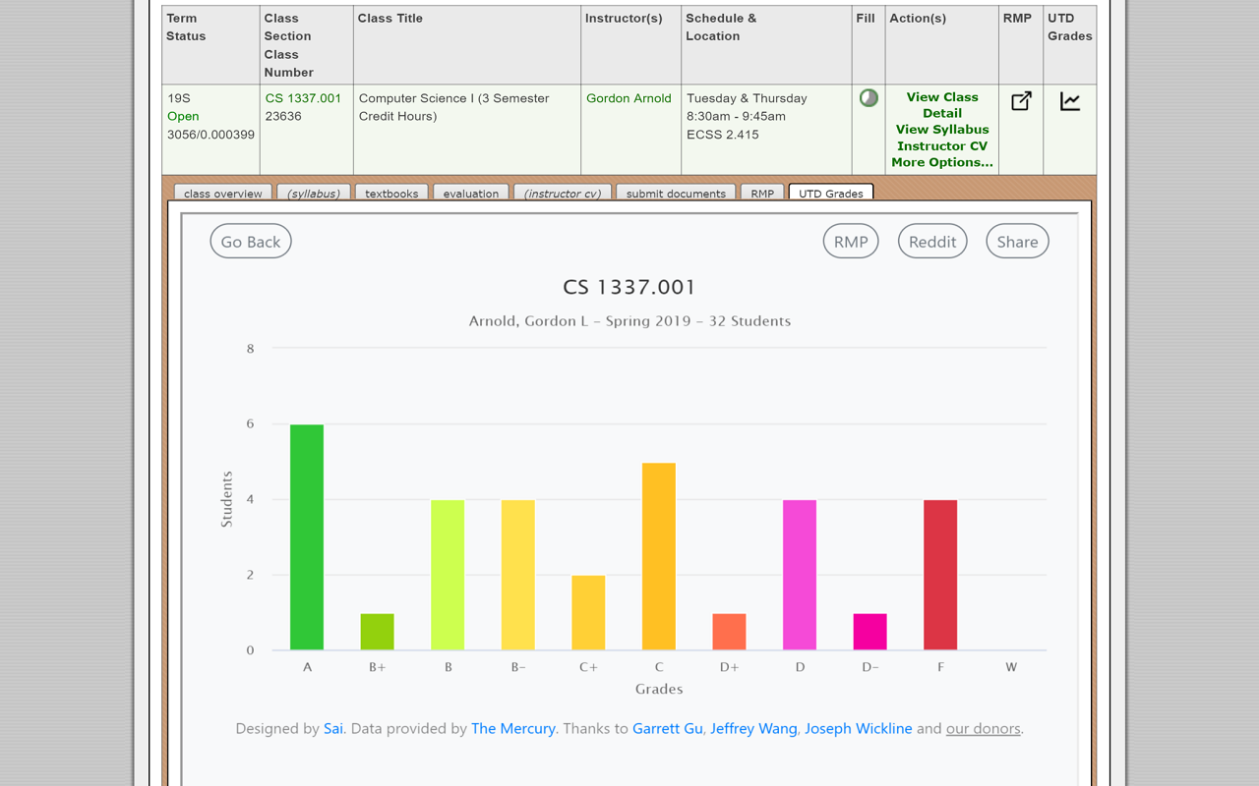Click the C+ grade bar
This screenshot has width=1259, height=786.
588,613
